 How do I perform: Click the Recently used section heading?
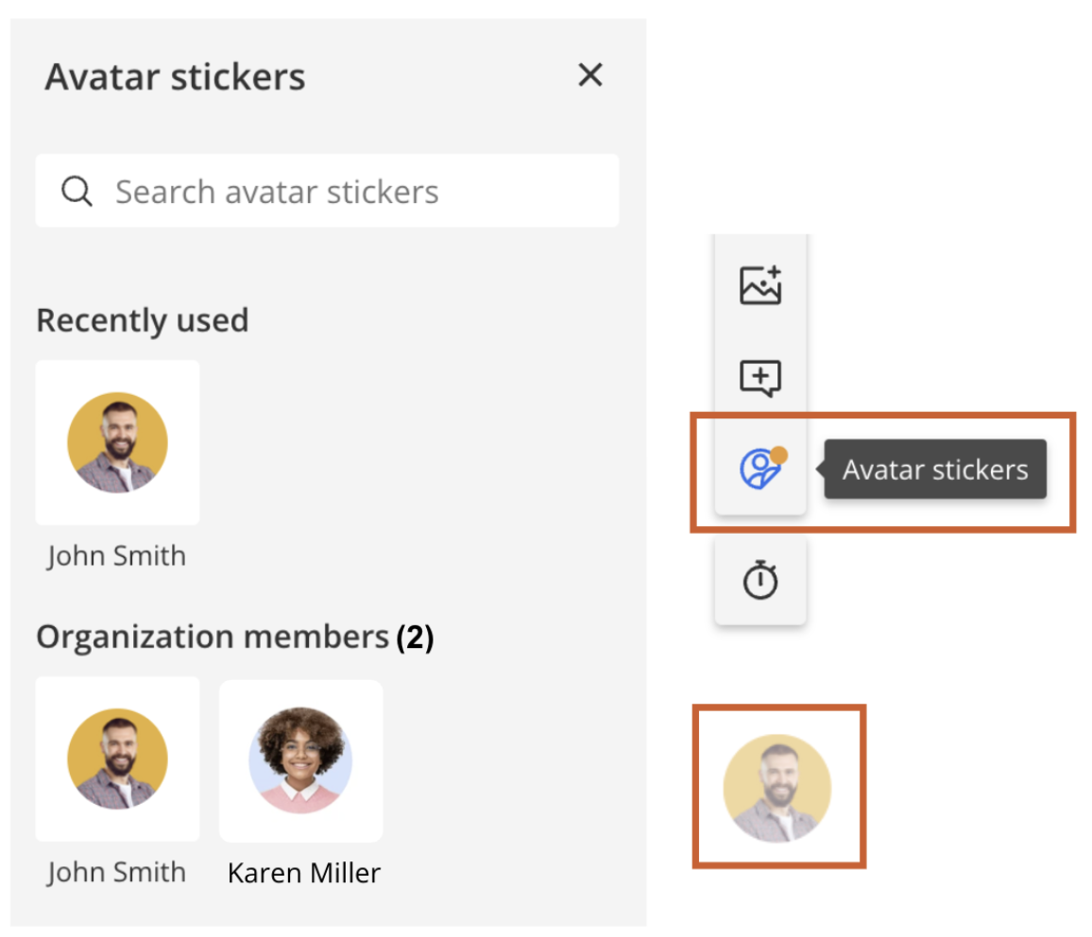pyautogui.click(x=142, y=320)
